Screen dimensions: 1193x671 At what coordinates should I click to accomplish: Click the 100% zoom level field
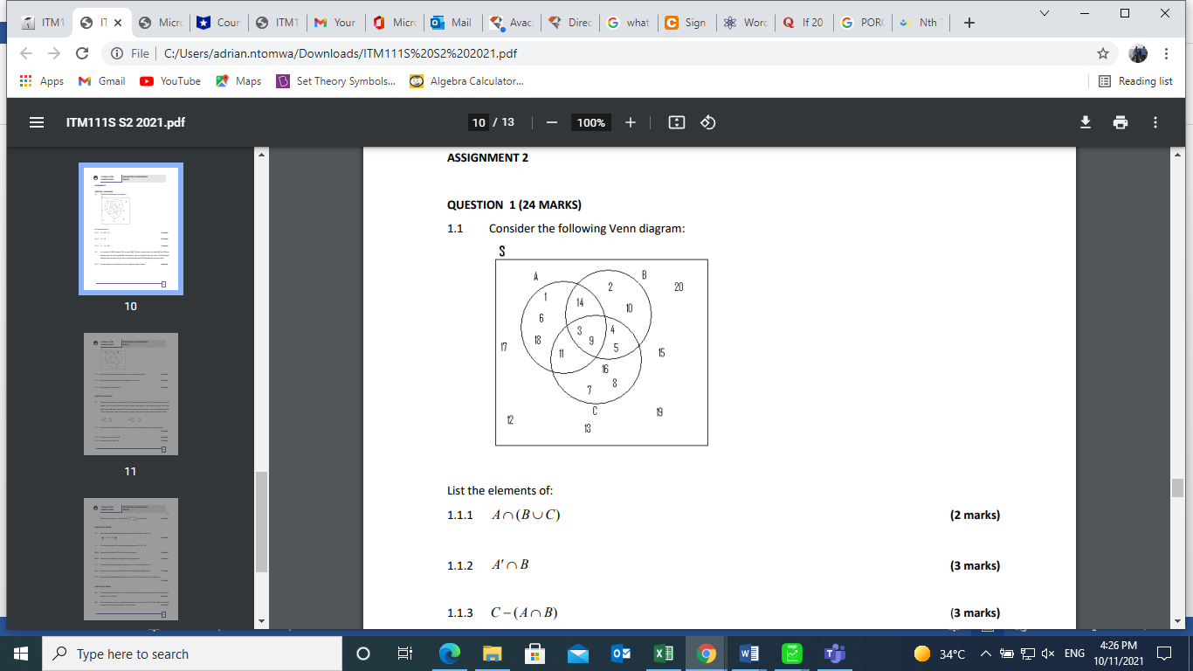point(591,122)
